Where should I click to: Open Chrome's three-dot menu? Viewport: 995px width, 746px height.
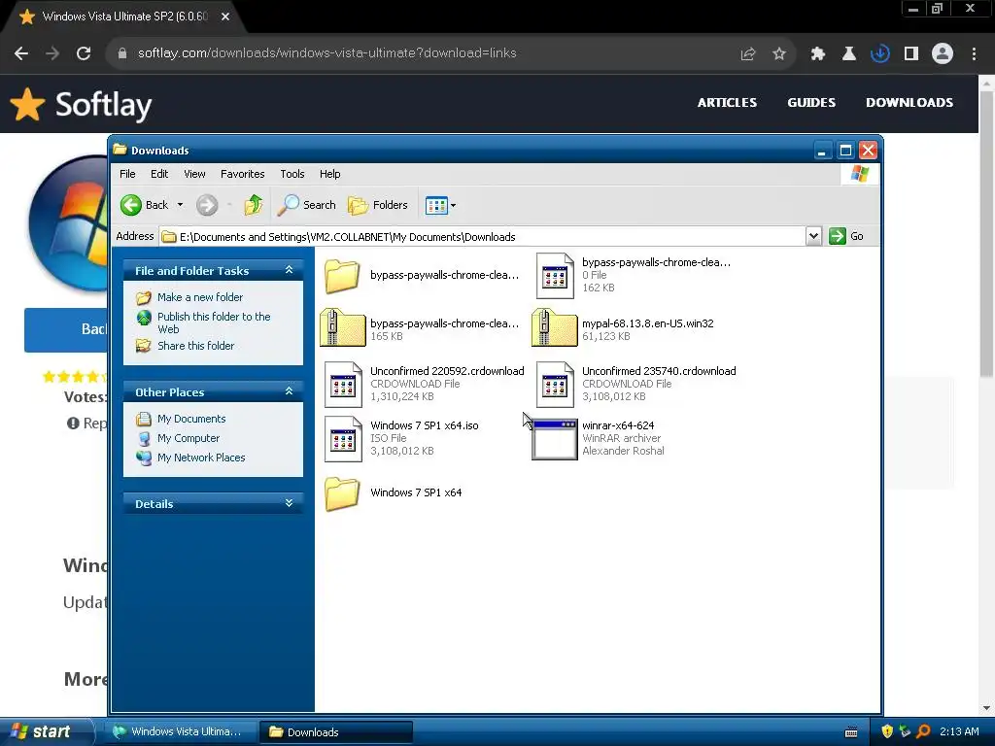[974, 54]
